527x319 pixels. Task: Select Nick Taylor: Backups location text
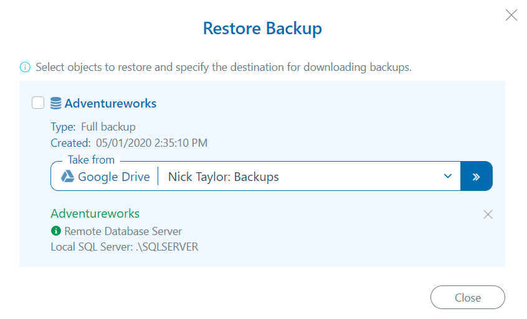(x=224, y=177)
